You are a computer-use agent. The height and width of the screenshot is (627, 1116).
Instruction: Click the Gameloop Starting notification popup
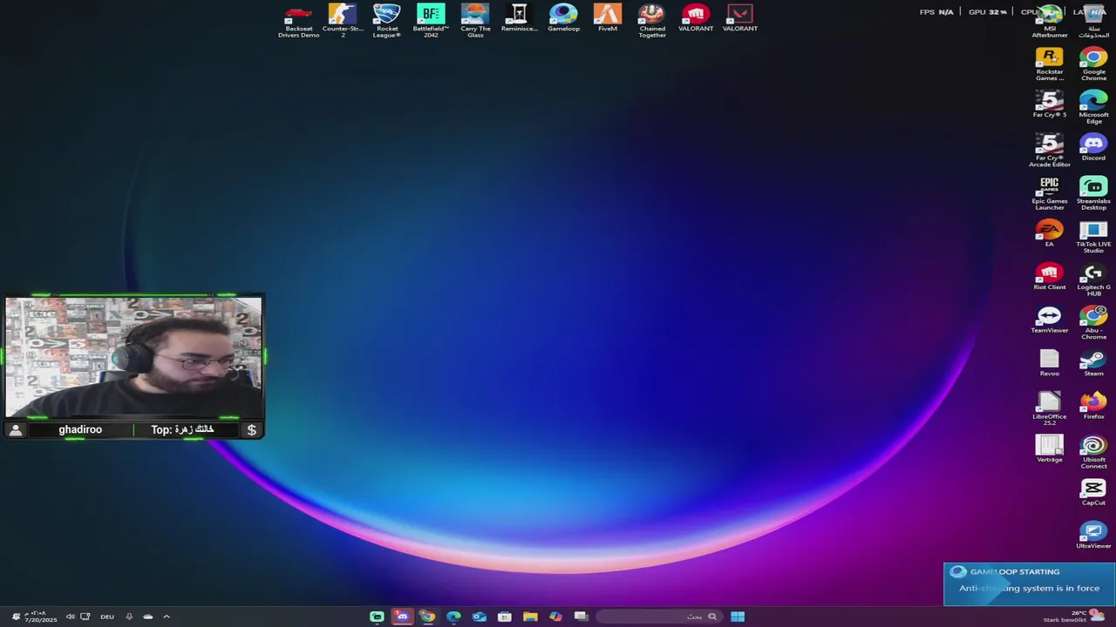(1029, 583)
